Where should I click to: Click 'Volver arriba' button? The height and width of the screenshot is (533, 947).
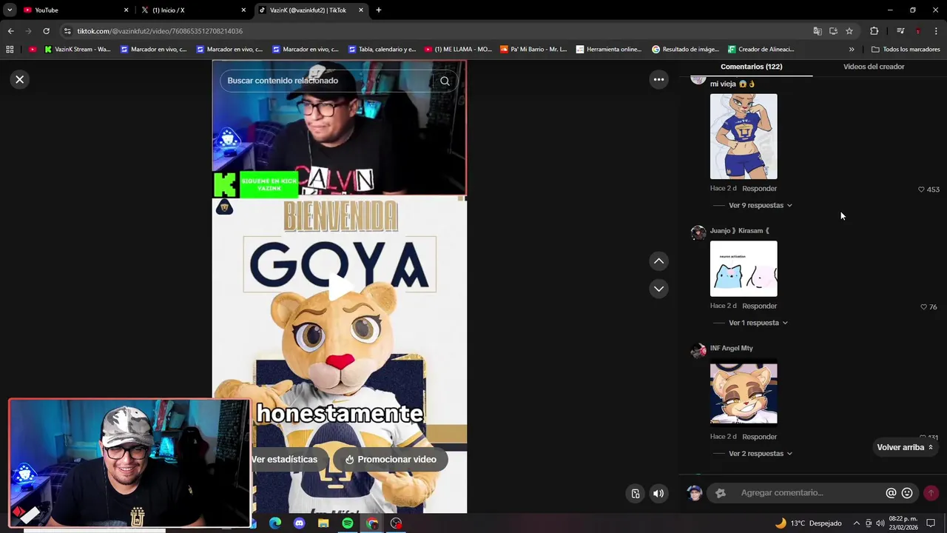coord(905,447)
